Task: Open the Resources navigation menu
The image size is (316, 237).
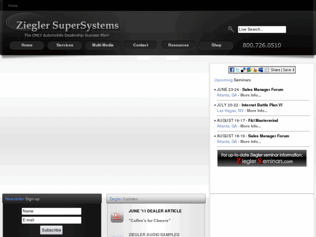Action: pyautogui.click(x=178, y=45)
